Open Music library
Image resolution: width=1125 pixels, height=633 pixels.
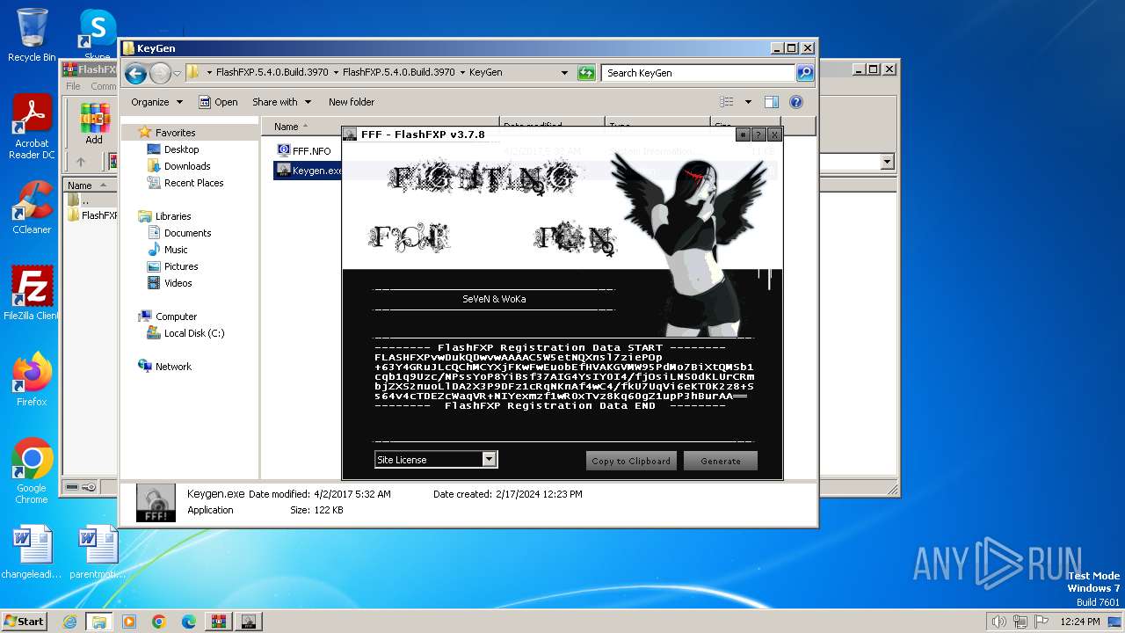176,250
